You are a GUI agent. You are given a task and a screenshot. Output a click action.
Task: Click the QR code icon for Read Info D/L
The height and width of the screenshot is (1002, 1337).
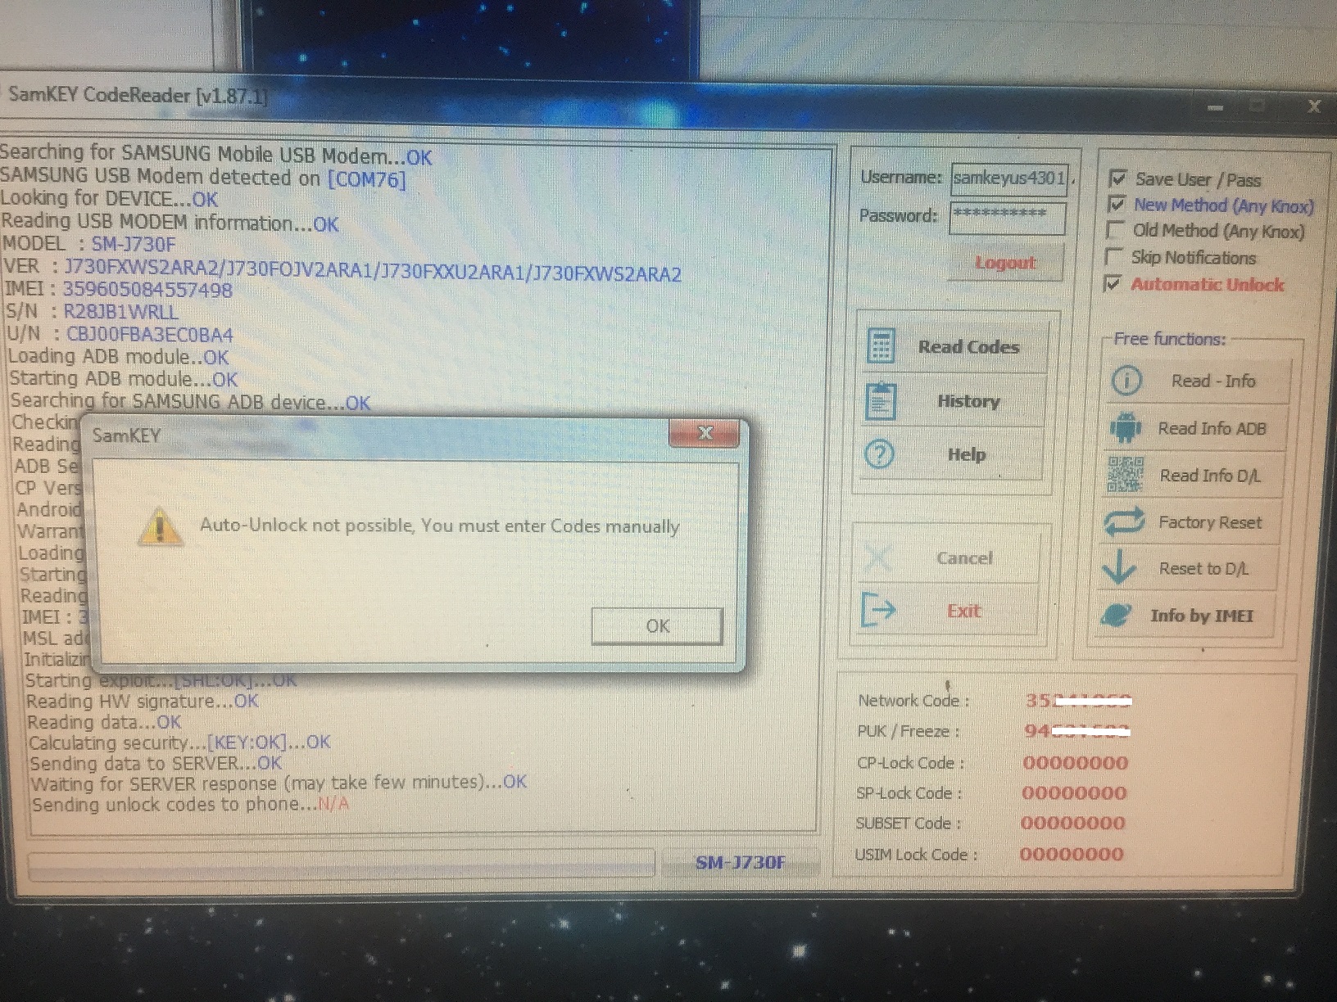tap(1125, 475)
